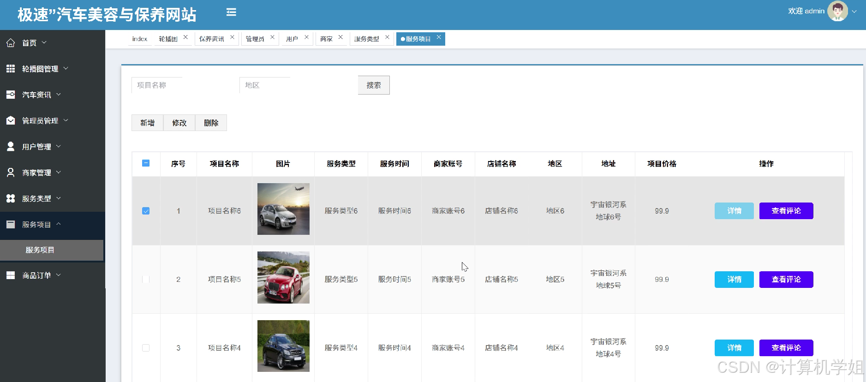866x382 pixels.
Task: Expand the 管理员管理 menu chevron
Action: tap(66, 120)
